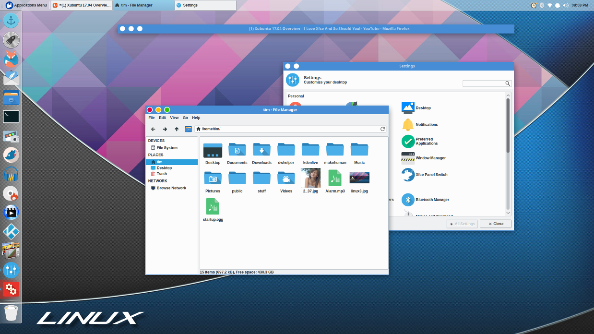The width and height of the screenshot is (594, 334).
Task: Open the Help menu
Action: [x=196, y=118]
